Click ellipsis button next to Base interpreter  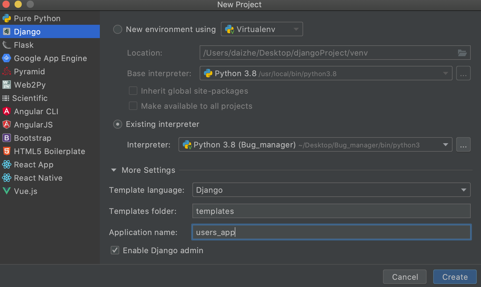click(x=463, y=73)
